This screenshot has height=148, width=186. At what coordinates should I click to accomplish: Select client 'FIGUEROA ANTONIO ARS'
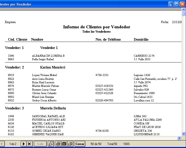(x=49, y=120)
